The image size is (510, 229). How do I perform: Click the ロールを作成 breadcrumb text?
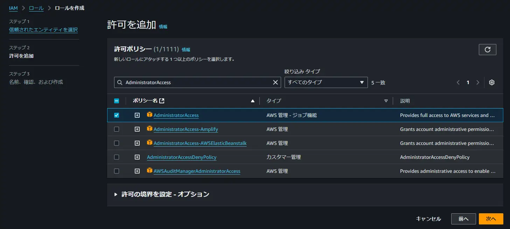click(70, 8)
